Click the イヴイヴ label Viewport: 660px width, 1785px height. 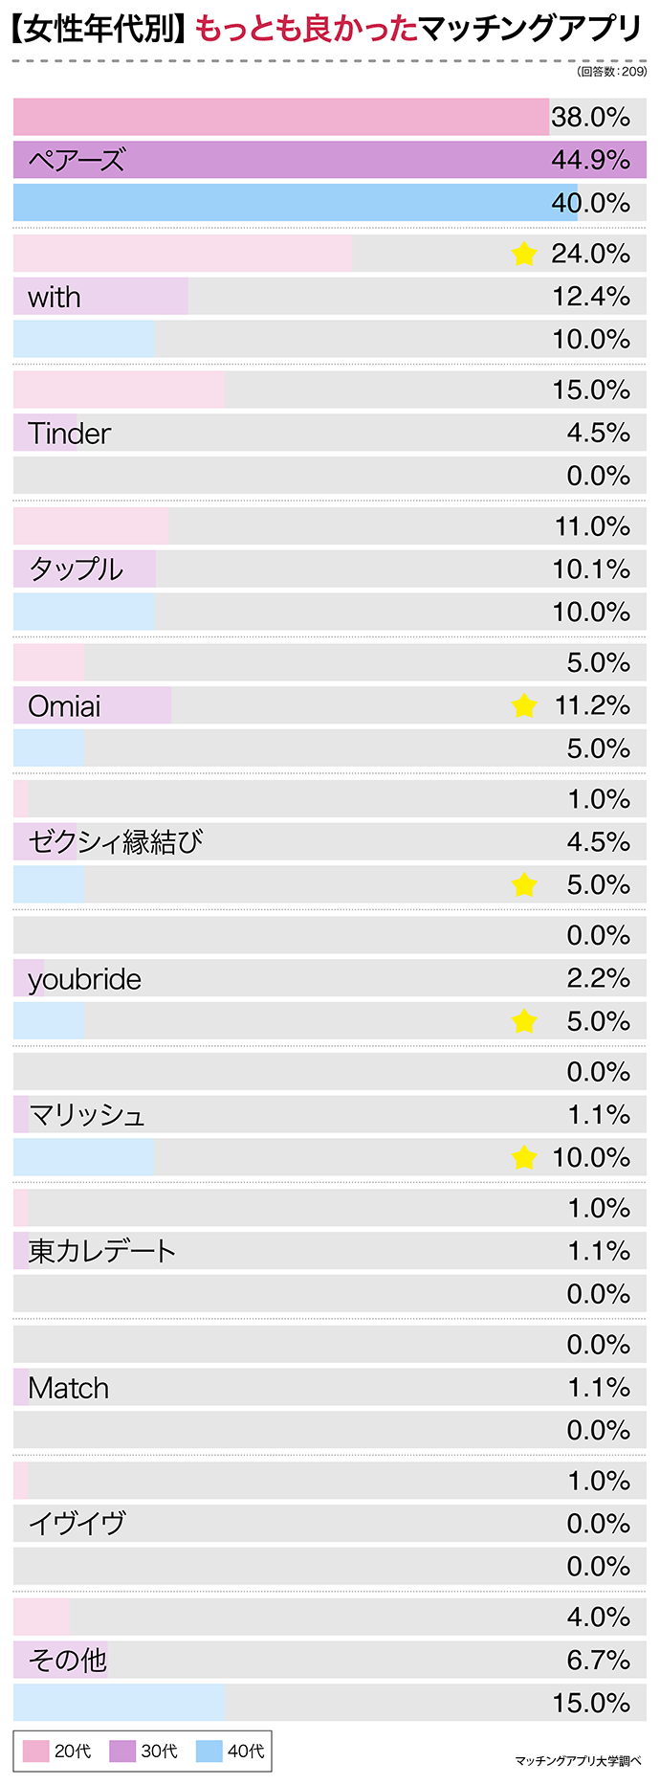(77, 1524)
